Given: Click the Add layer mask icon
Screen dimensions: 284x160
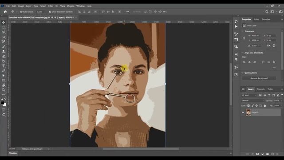Looking at the screenshot, I should (x=257, y=154).
